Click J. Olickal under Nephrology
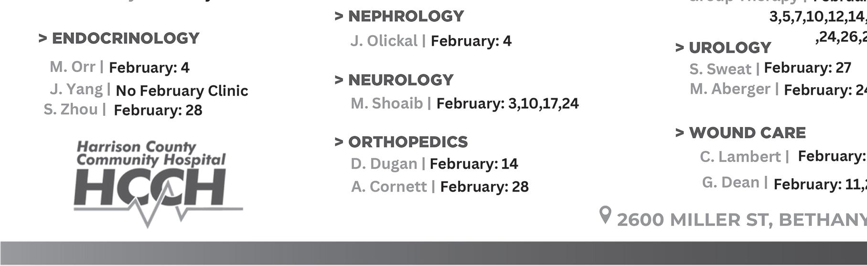This screenshot has width=867, height=266. coord(384,41)
